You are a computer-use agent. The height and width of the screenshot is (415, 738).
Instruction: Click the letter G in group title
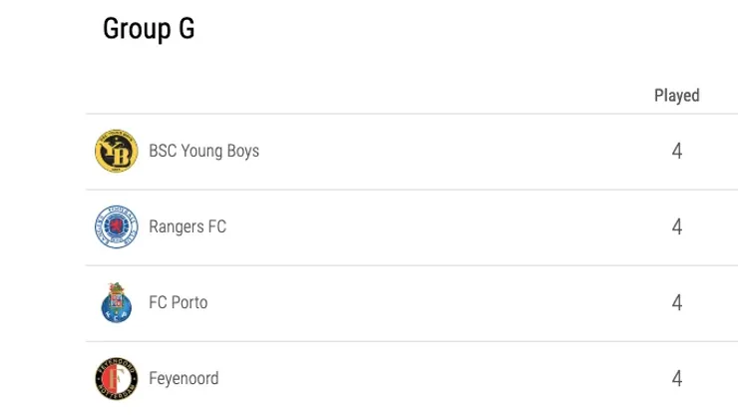click(185, 30)
